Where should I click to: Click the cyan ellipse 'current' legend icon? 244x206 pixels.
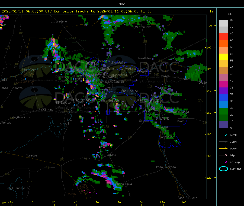click(223, 169)
